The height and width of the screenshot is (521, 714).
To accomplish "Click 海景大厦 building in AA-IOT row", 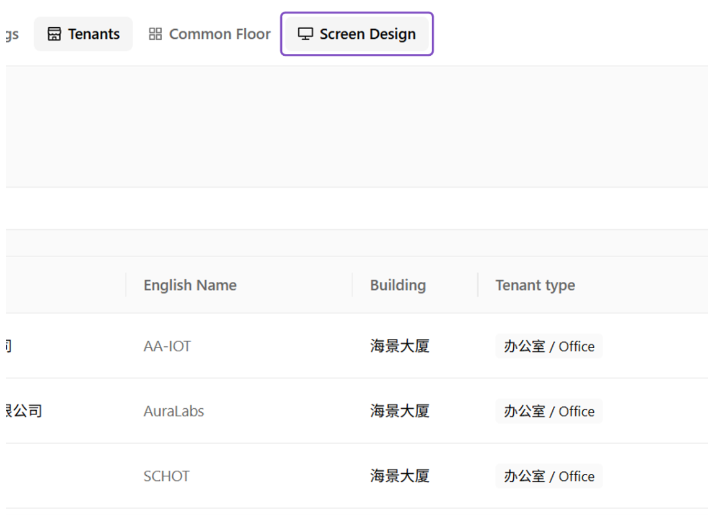I will (x=400, y=346).
